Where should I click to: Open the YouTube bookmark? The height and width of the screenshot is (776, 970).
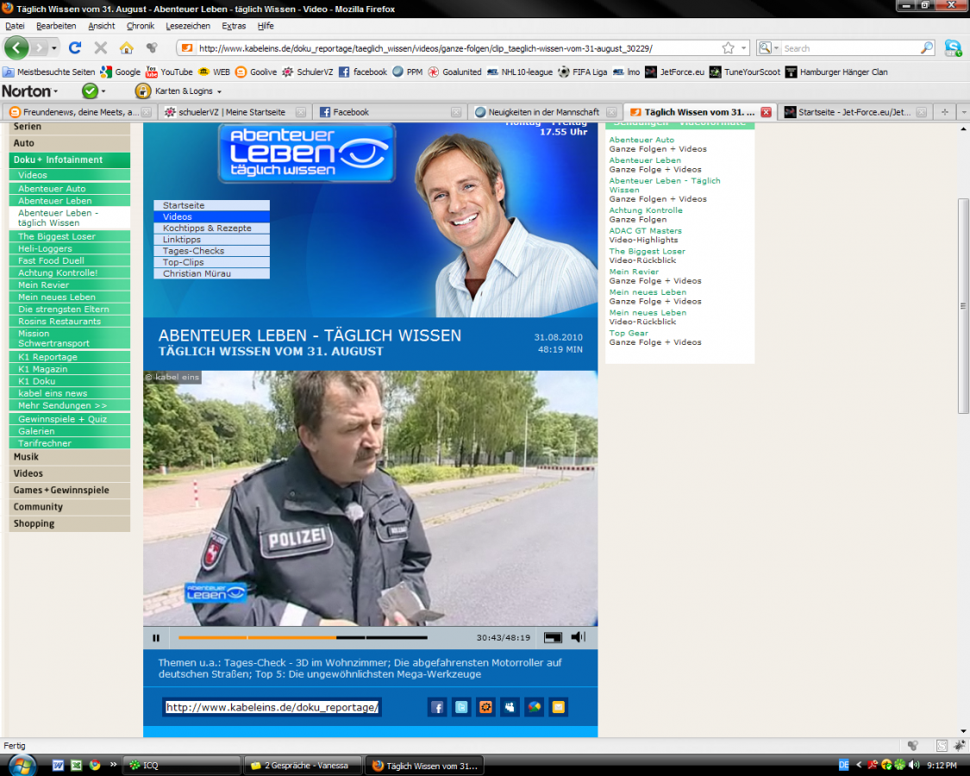click(x=169, y=72)
